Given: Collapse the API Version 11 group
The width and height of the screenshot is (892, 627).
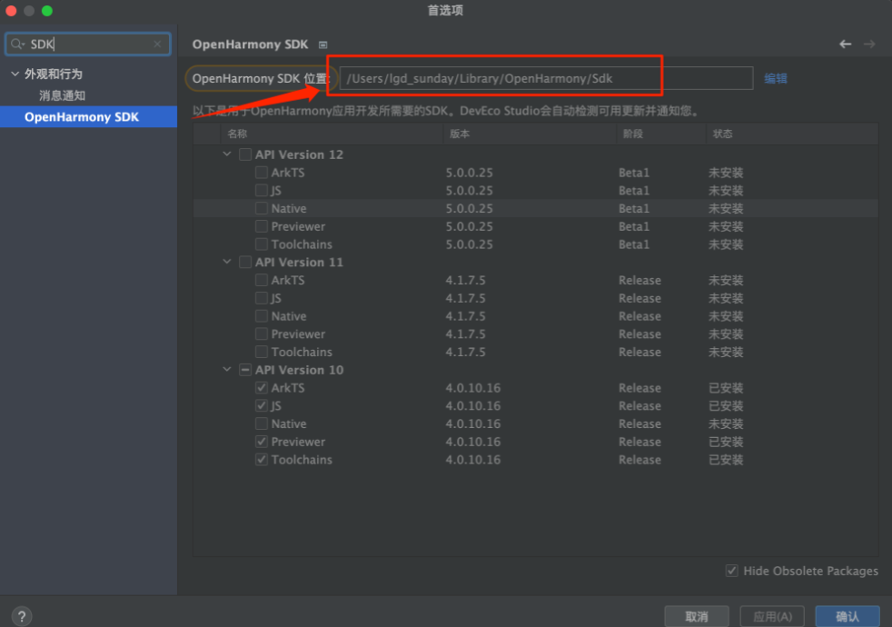Looking at the screenshot, I should coord(227,263).
